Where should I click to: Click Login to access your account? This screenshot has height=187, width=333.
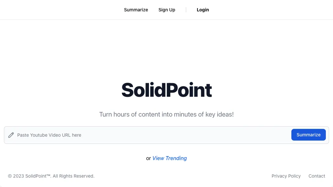(203, 10)
